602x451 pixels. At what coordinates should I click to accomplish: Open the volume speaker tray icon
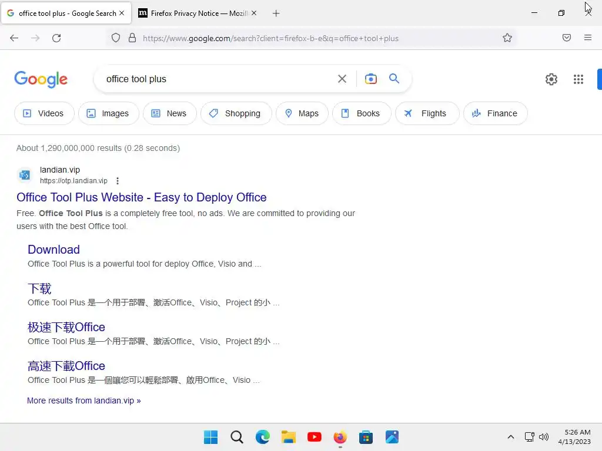tap(544, 437)
